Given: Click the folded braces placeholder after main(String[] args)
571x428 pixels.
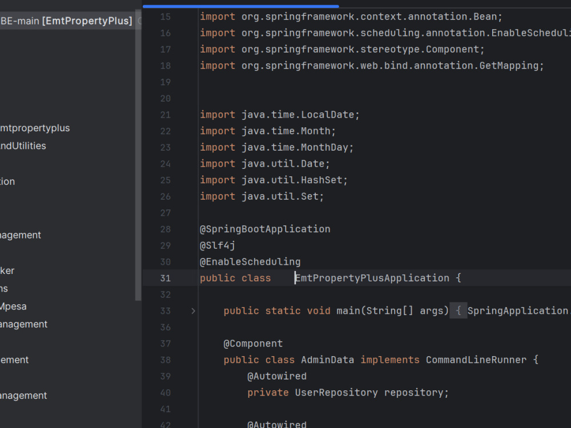Looking at the screenshot, I should pos(459,311).
